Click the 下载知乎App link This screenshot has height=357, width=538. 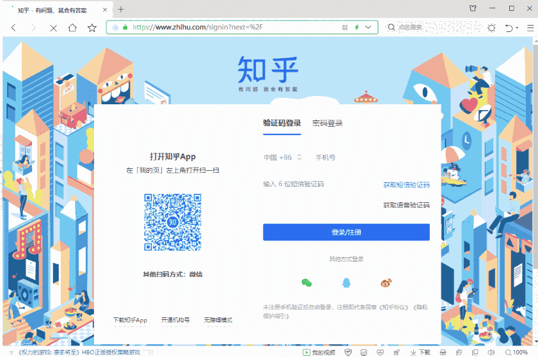point(130,320)
